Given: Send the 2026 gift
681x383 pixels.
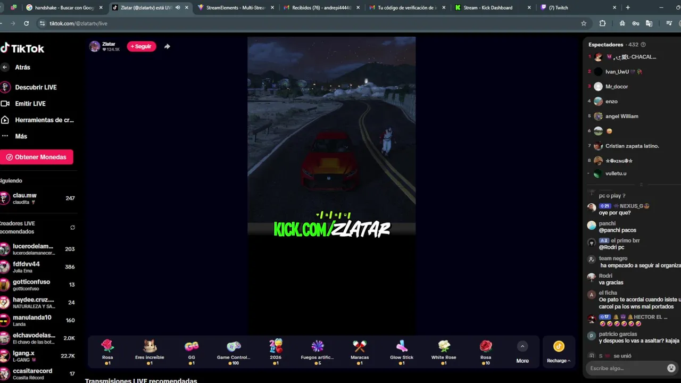Looking at the screenshot, I should [x=276, y=352].
